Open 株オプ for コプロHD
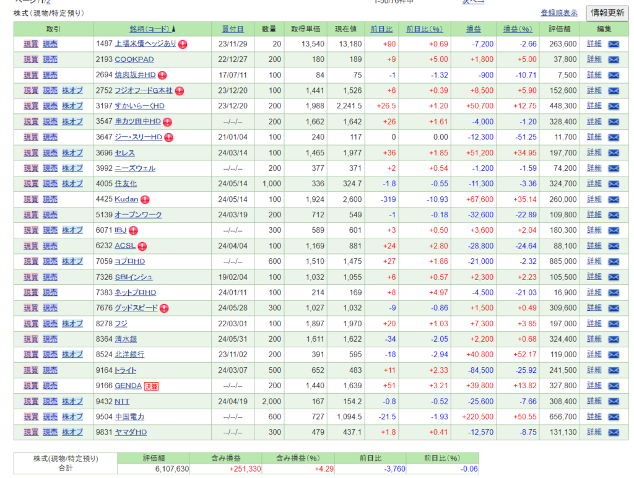The width and height of the screenshot is (634, 478). tap(72, 261)
